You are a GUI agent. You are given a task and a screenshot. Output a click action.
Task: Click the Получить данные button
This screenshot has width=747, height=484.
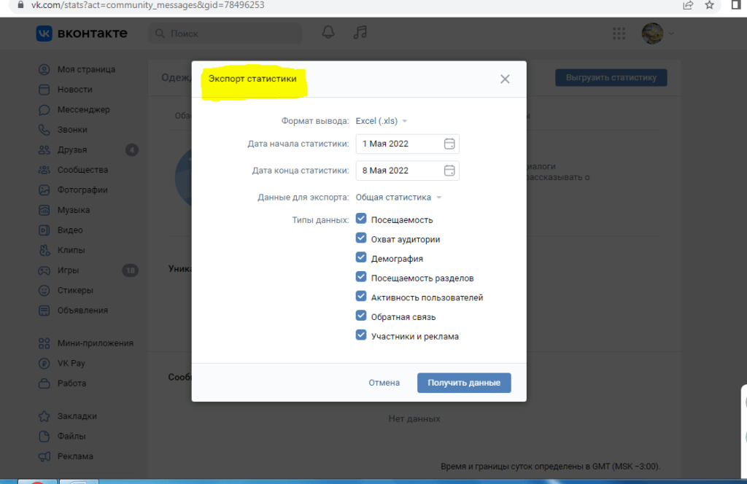(x=464, y=383)
